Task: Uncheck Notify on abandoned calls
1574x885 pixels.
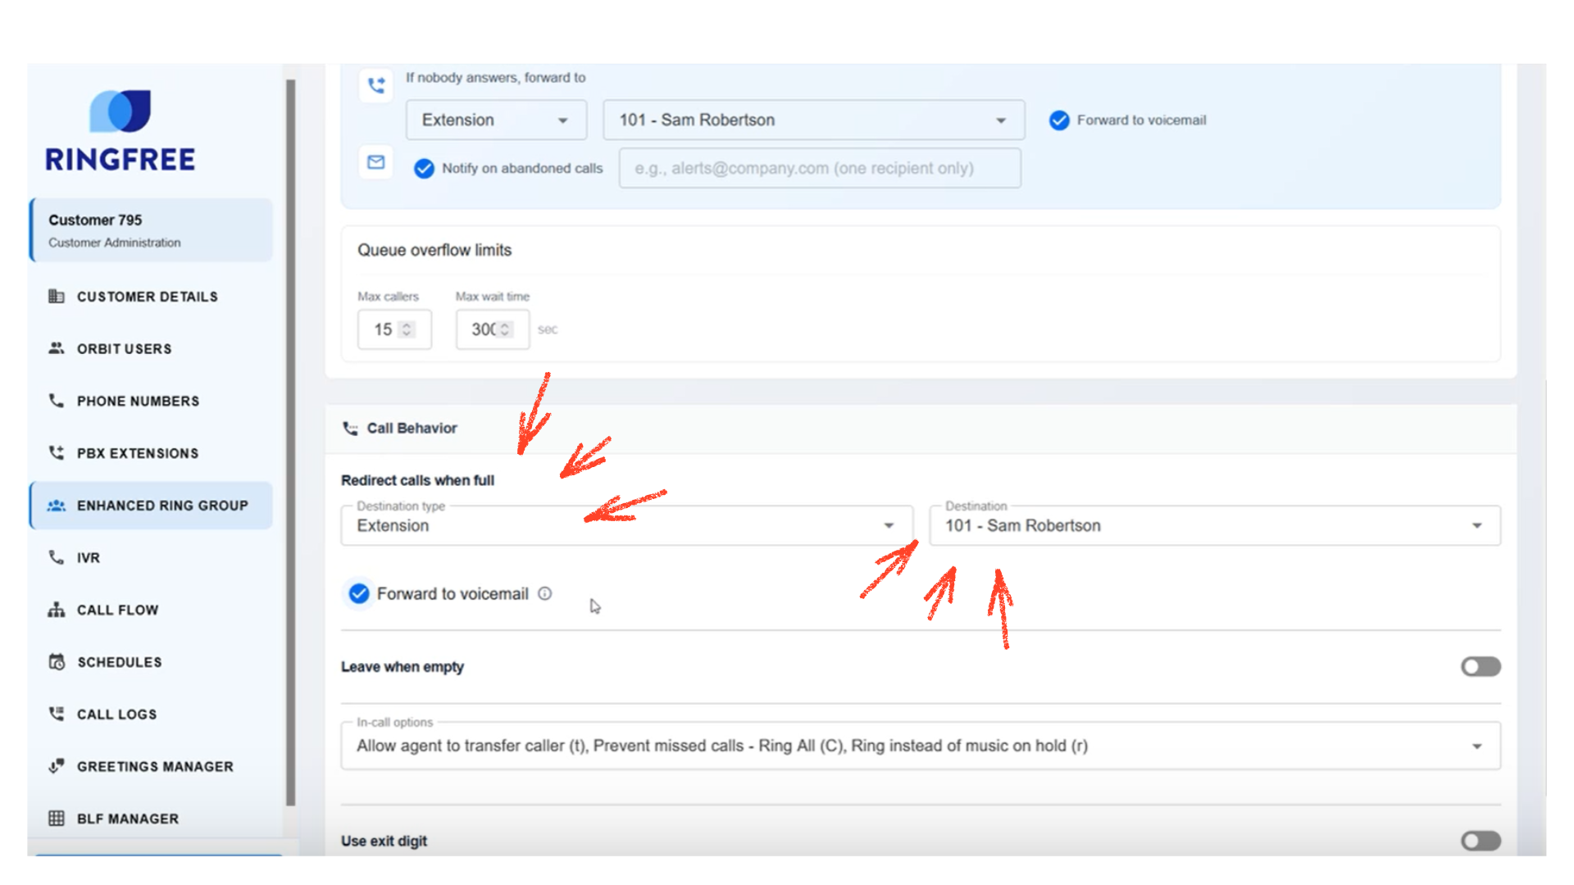Action: click(x=424, y=169)
